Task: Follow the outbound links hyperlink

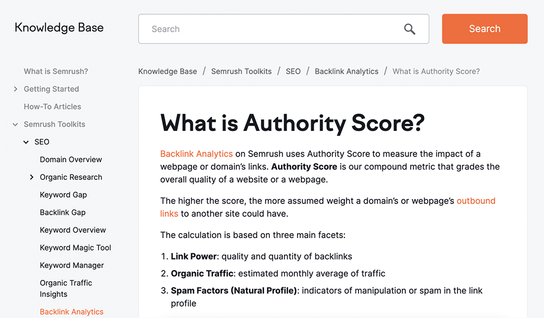Action: (x=476, y=201)
